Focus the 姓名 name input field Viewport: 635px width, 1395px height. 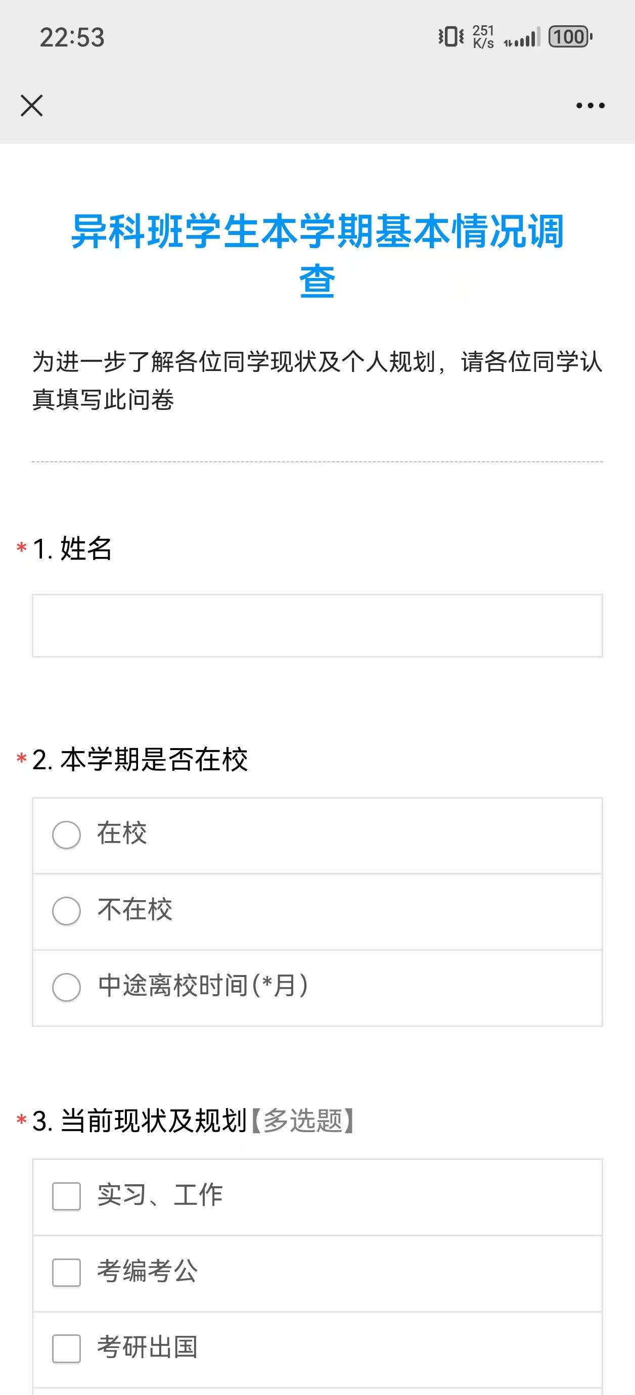(x=317, y=626)
